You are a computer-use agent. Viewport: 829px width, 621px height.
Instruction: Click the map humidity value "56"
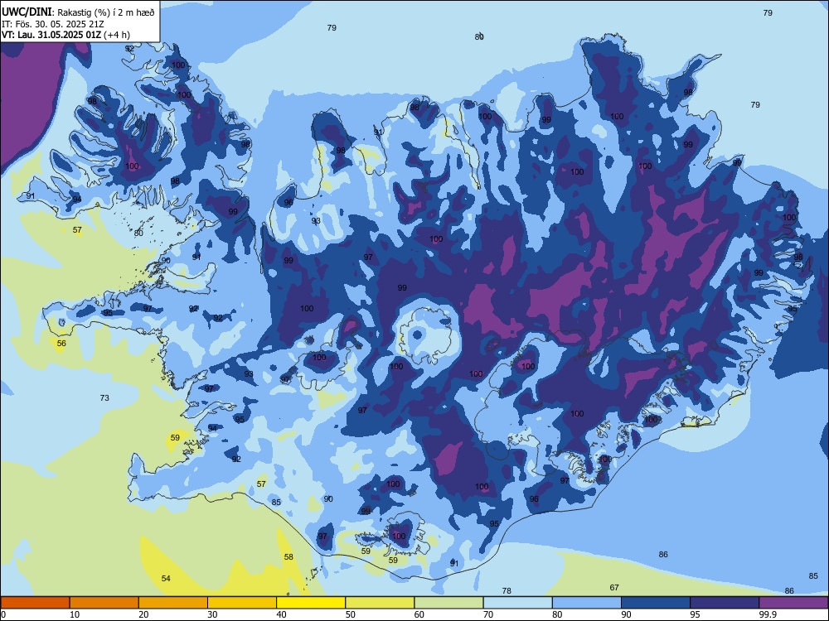(61, 344)
